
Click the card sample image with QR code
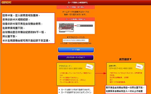tap(66, 28)
